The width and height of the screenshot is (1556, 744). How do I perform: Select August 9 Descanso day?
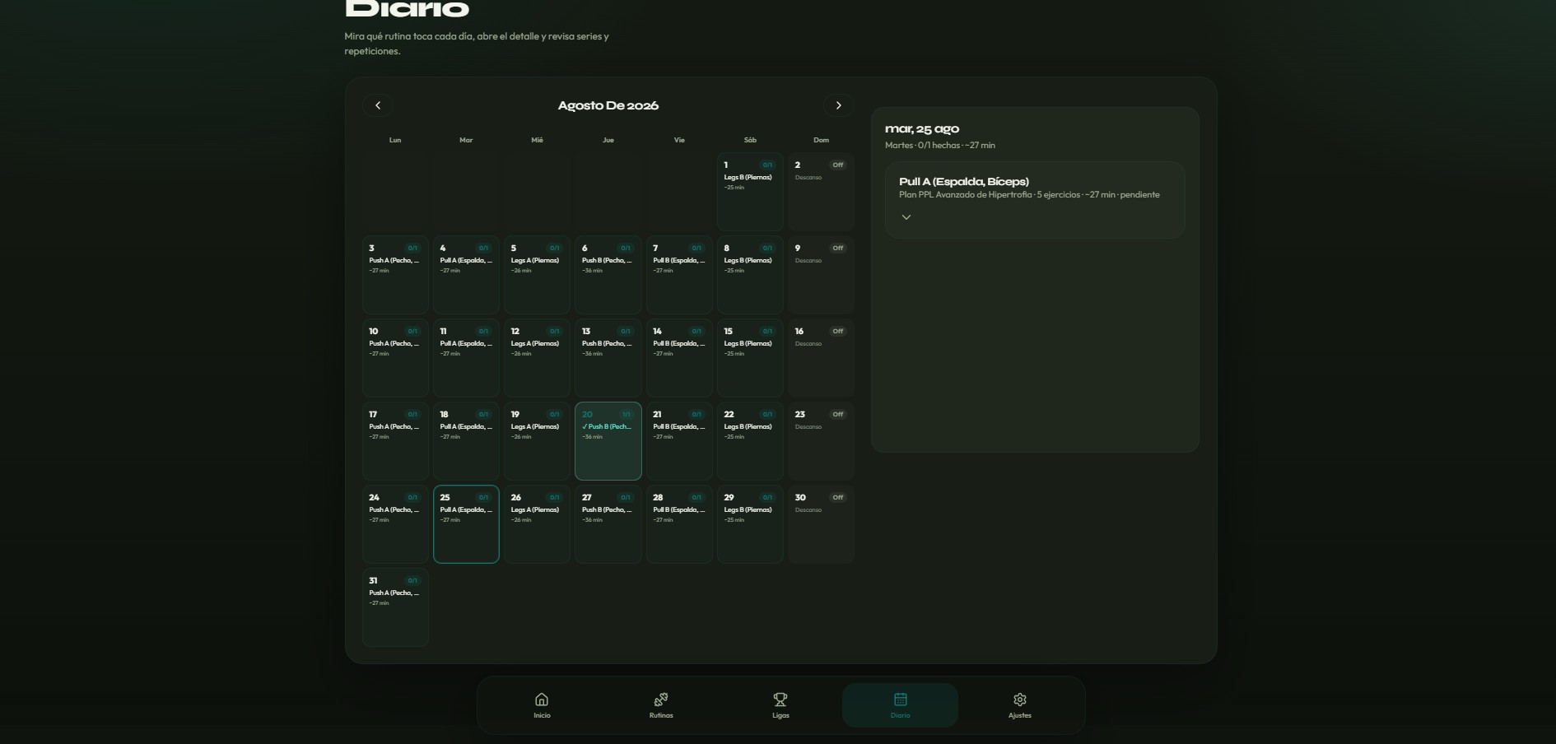point(821,275)
